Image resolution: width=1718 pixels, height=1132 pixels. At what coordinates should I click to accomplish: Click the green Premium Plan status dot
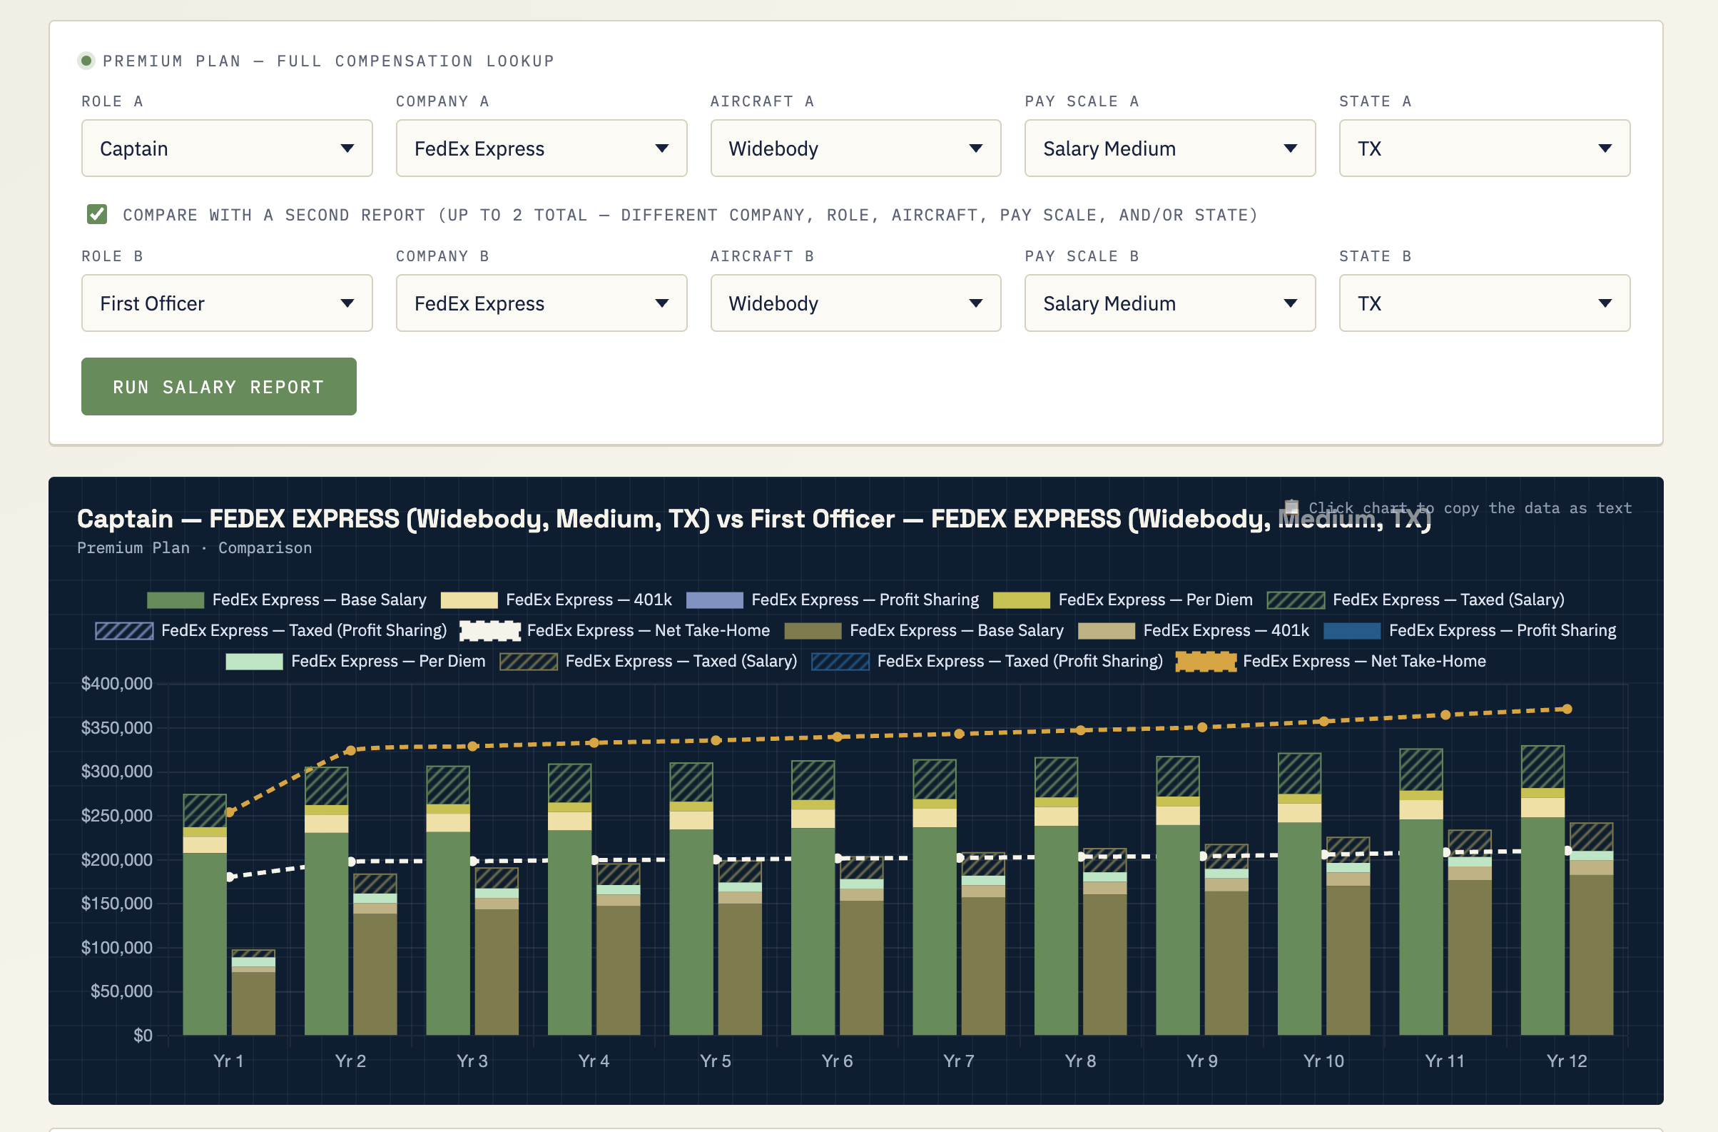tap(86, 61)
